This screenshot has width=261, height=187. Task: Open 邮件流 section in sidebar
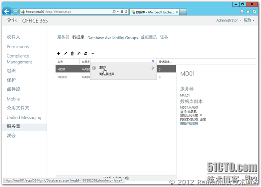point(13,89)
